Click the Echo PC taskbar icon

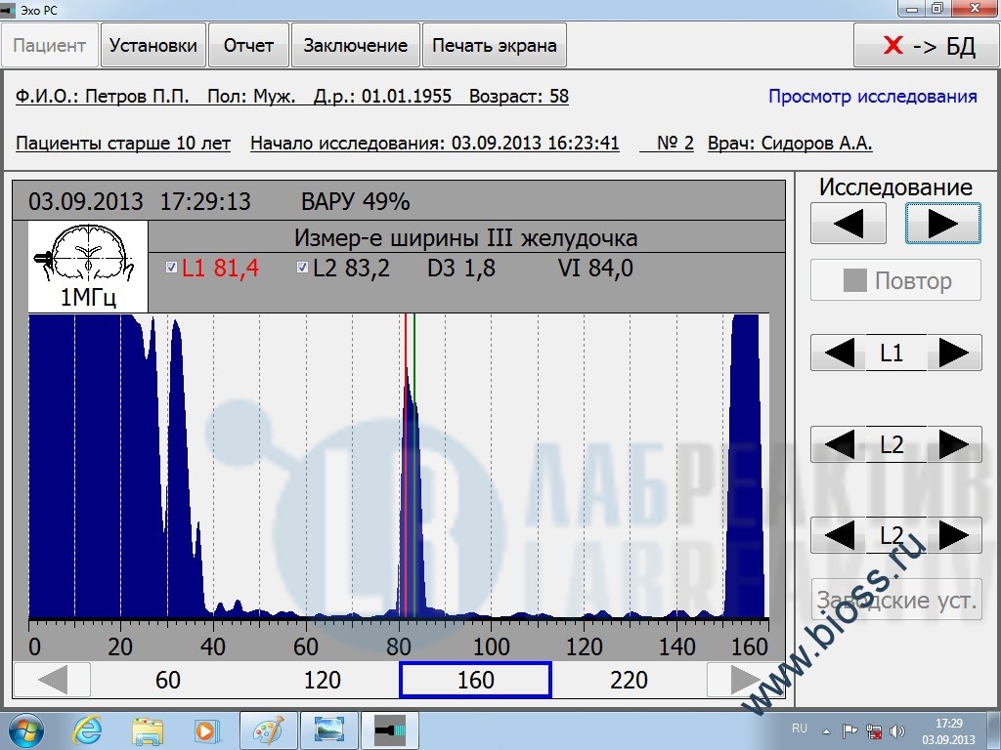[x=390, y=729]
